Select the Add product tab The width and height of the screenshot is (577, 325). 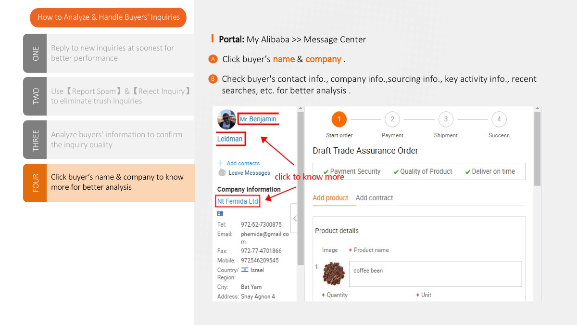coord(330,198)
